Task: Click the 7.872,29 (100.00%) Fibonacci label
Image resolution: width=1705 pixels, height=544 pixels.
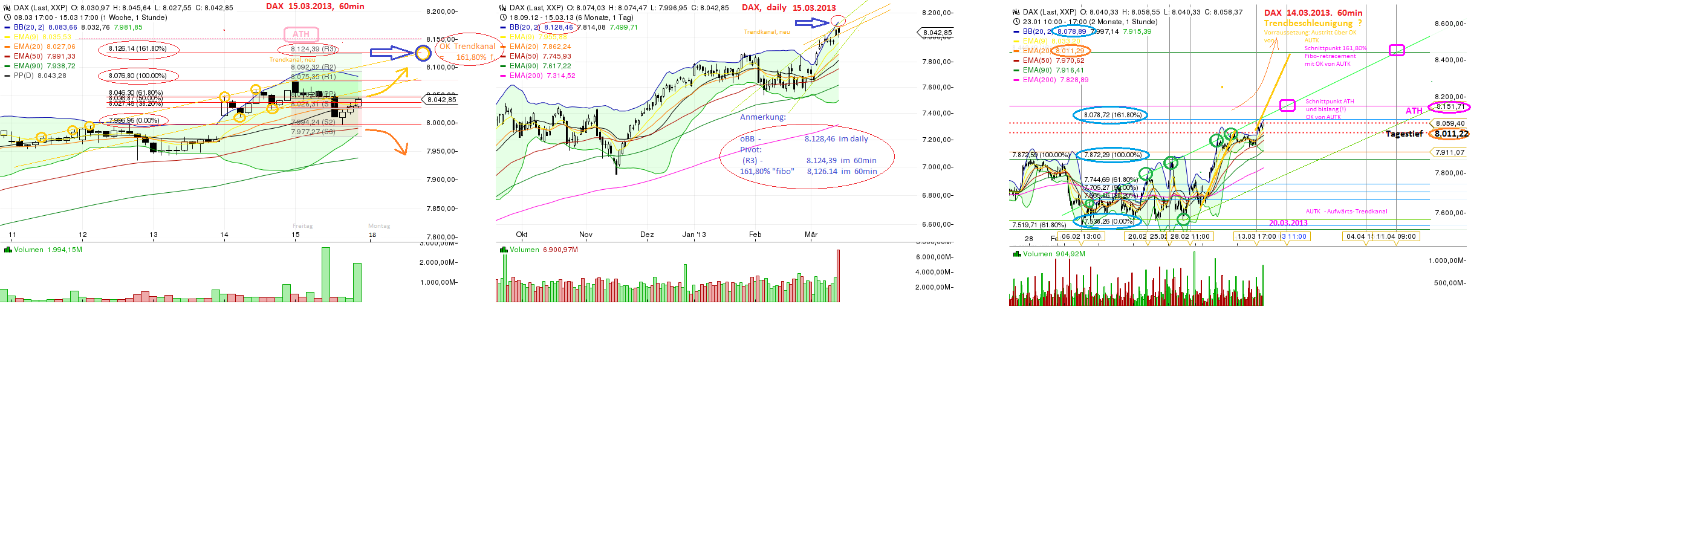Action: click(x=1112, y=155)
